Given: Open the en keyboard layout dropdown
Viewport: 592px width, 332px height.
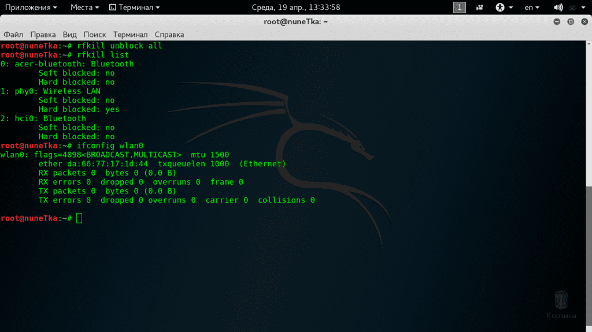Looking at the screenshot, I should pos(531,8).
